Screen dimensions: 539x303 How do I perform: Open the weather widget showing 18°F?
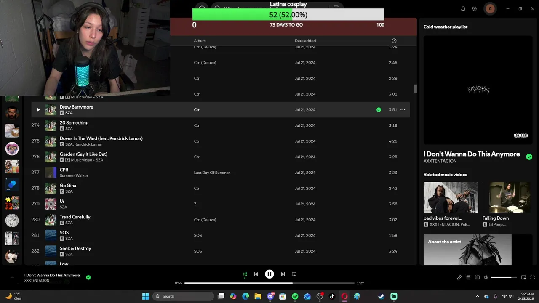pos(13,296)
